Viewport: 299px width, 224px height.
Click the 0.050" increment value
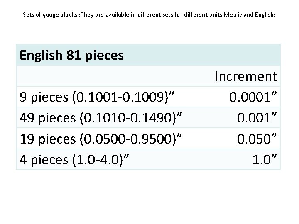(x=257, y=139)
